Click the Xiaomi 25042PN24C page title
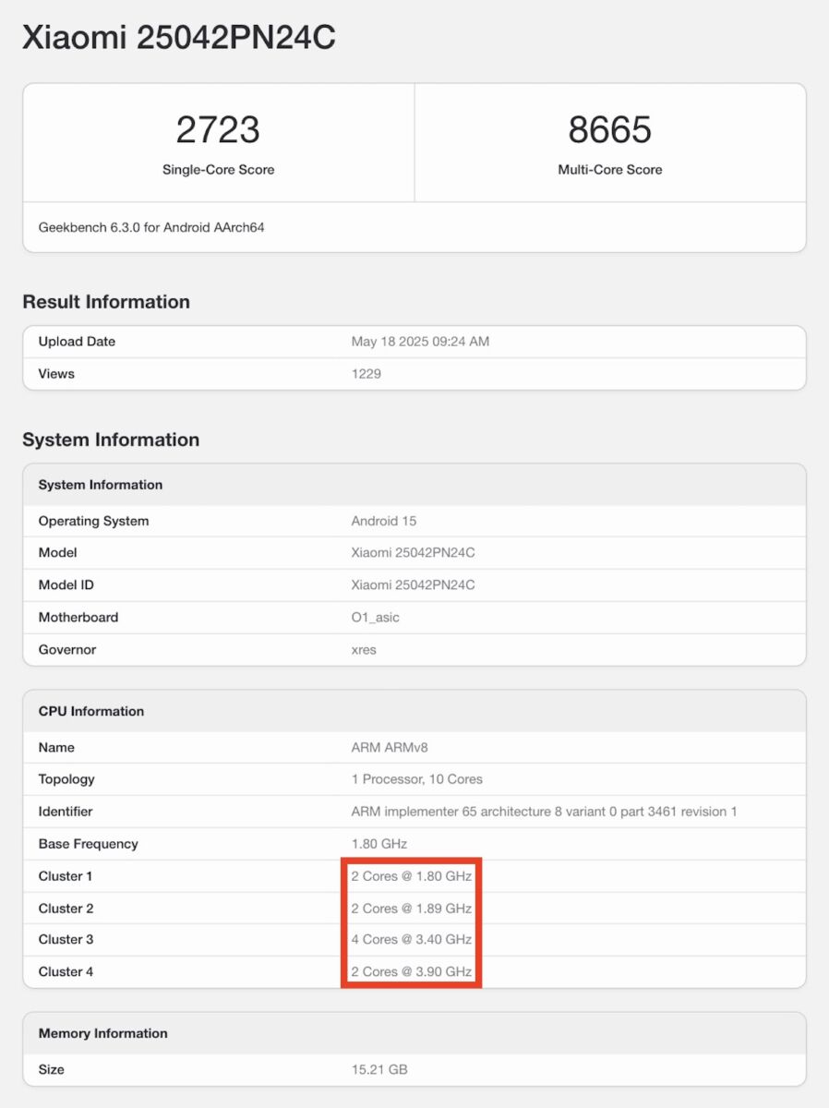Image resolution: width=829 pixels, height=1108 pixels. click(178, 38)
